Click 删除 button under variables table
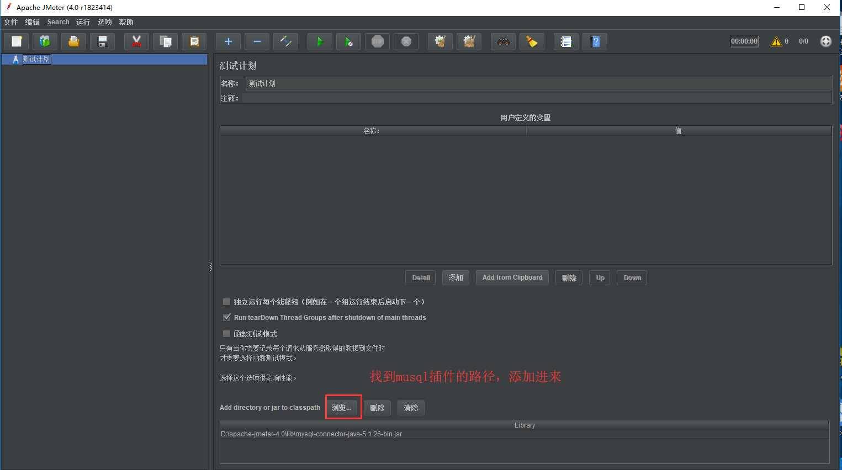Screen dimensions: 842x470 (x=569, y=277)
